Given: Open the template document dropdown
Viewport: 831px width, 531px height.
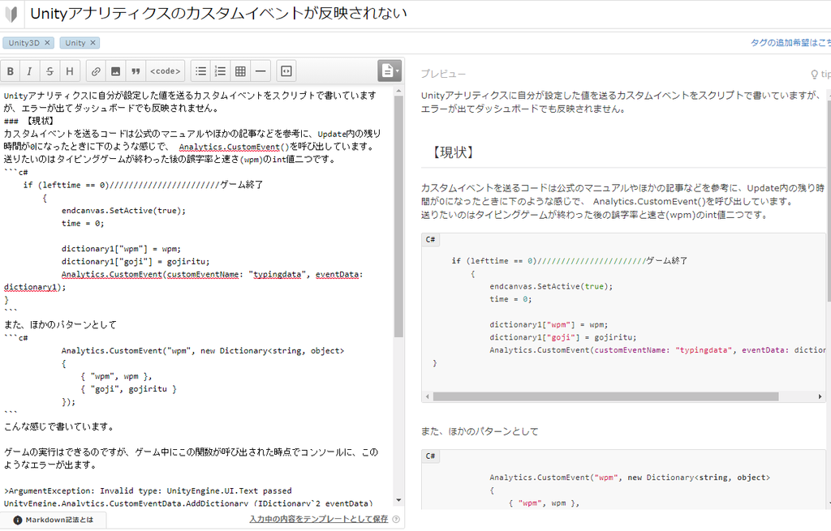Looking at the screenshot, I should (390, 71).
